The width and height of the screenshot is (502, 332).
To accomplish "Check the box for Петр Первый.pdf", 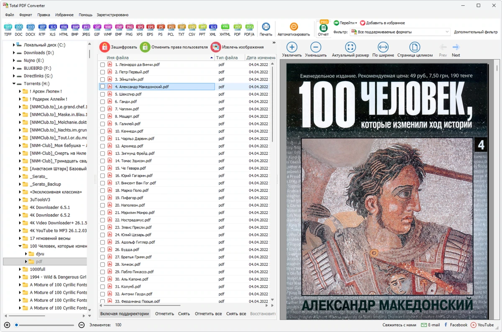I will [x=102, y=72].
